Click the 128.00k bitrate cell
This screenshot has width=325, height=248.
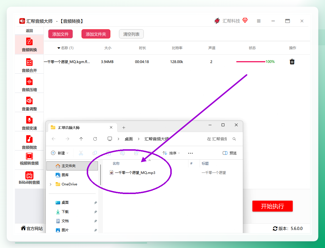(x=177, y=61)
